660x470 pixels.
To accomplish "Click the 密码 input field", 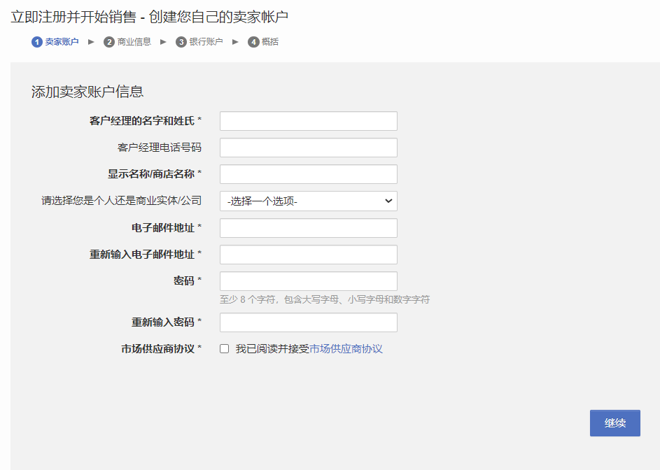I will [309, 281].
